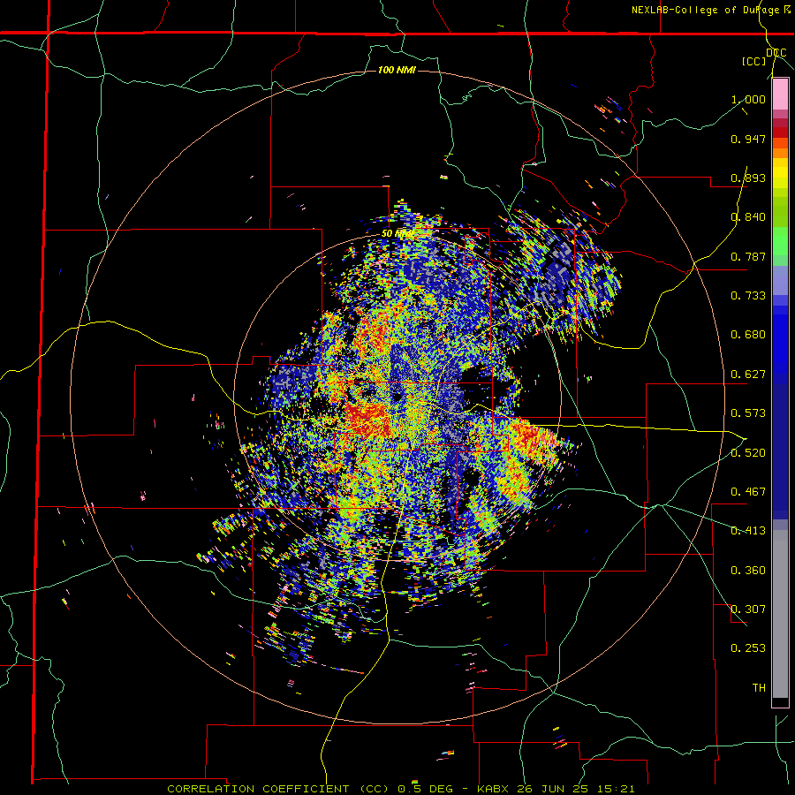Click the [CC] units label above legend
Image resolution: width=795 pixels, height=795 pixels.
754,61
